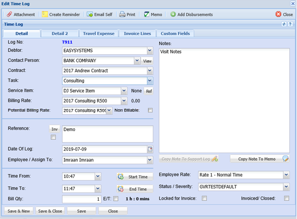Expand the Debtor dropdown
This screenshot has width=297, height=219.
click(x=150, y=51)
